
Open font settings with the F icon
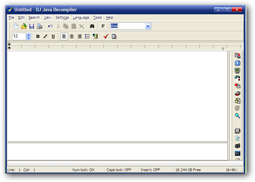pos(103,26)
